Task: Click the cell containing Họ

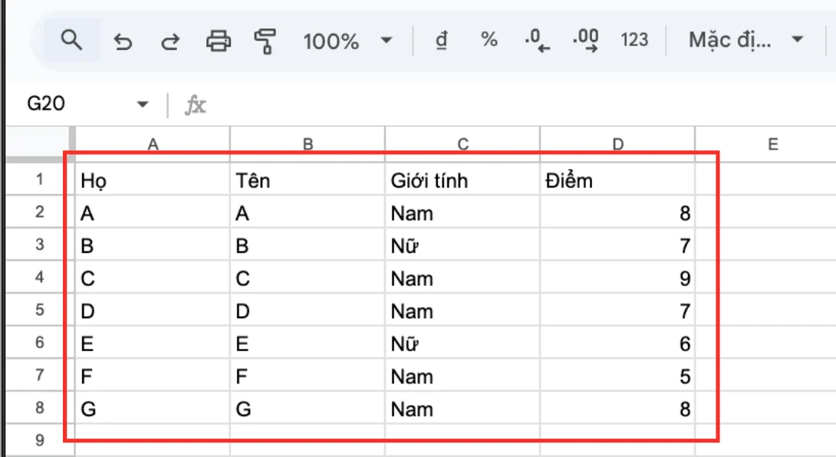Action: 153,179
